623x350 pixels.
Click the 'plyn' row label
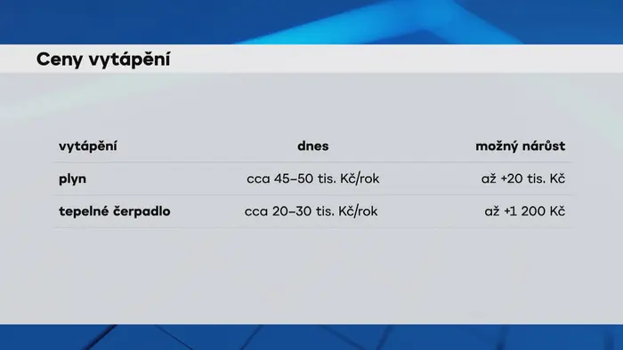click(x=72, y=179)
